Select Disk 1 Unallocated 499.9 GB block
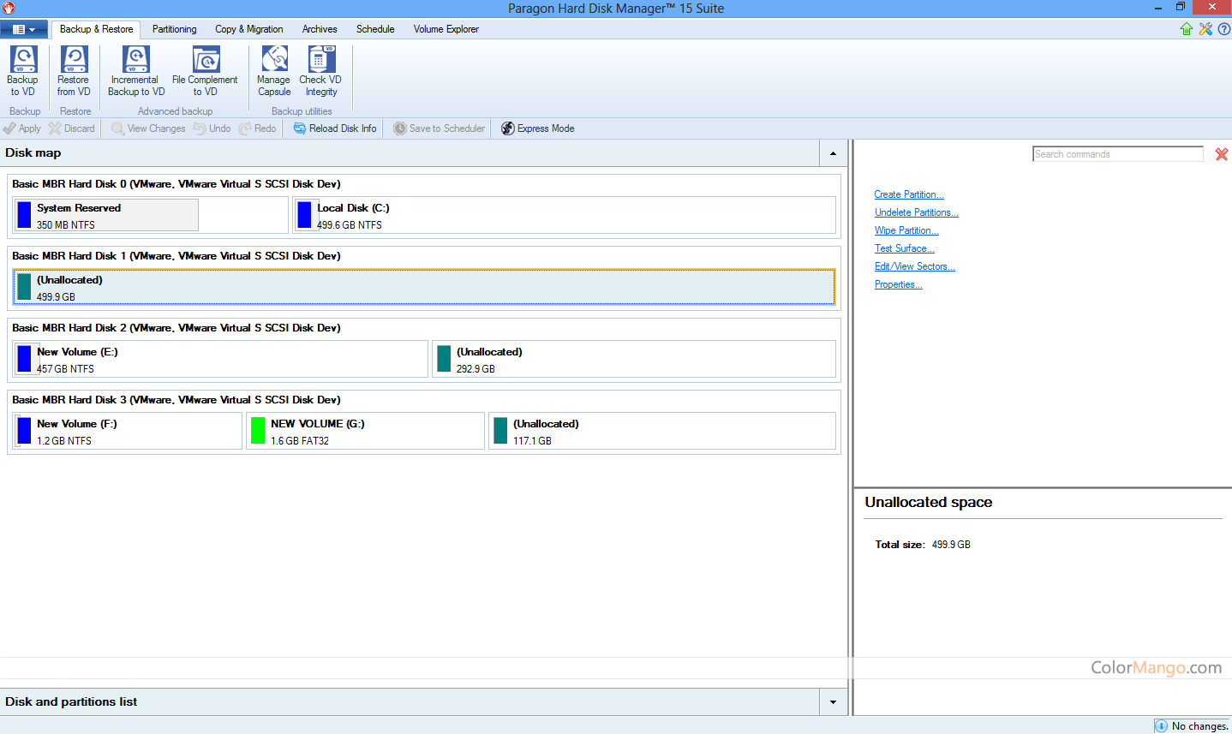 click(x=424, y=288)
